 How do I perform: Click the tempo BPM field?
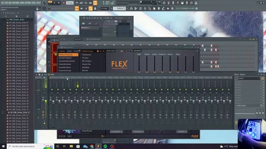(69, 3)
